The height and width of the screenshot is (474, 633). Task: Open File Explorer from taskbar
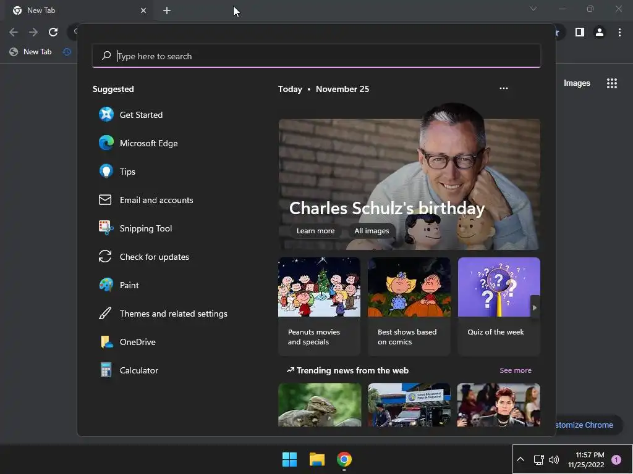click(317, 459)
